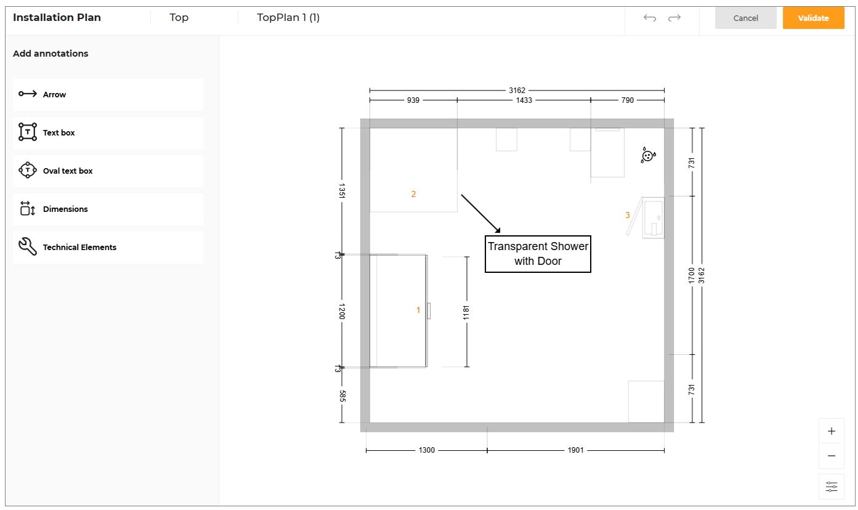Click the 1300 bottom dimension value
Image resolution: width=858 pixels, height=510 pixels.
tap(427, 450)
